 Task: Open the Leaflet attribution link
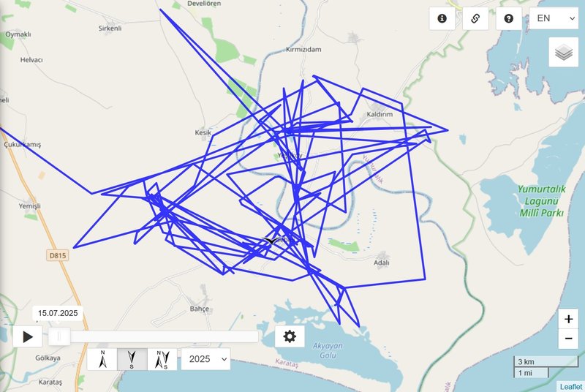pyautogui.click(x=571, y=387)
